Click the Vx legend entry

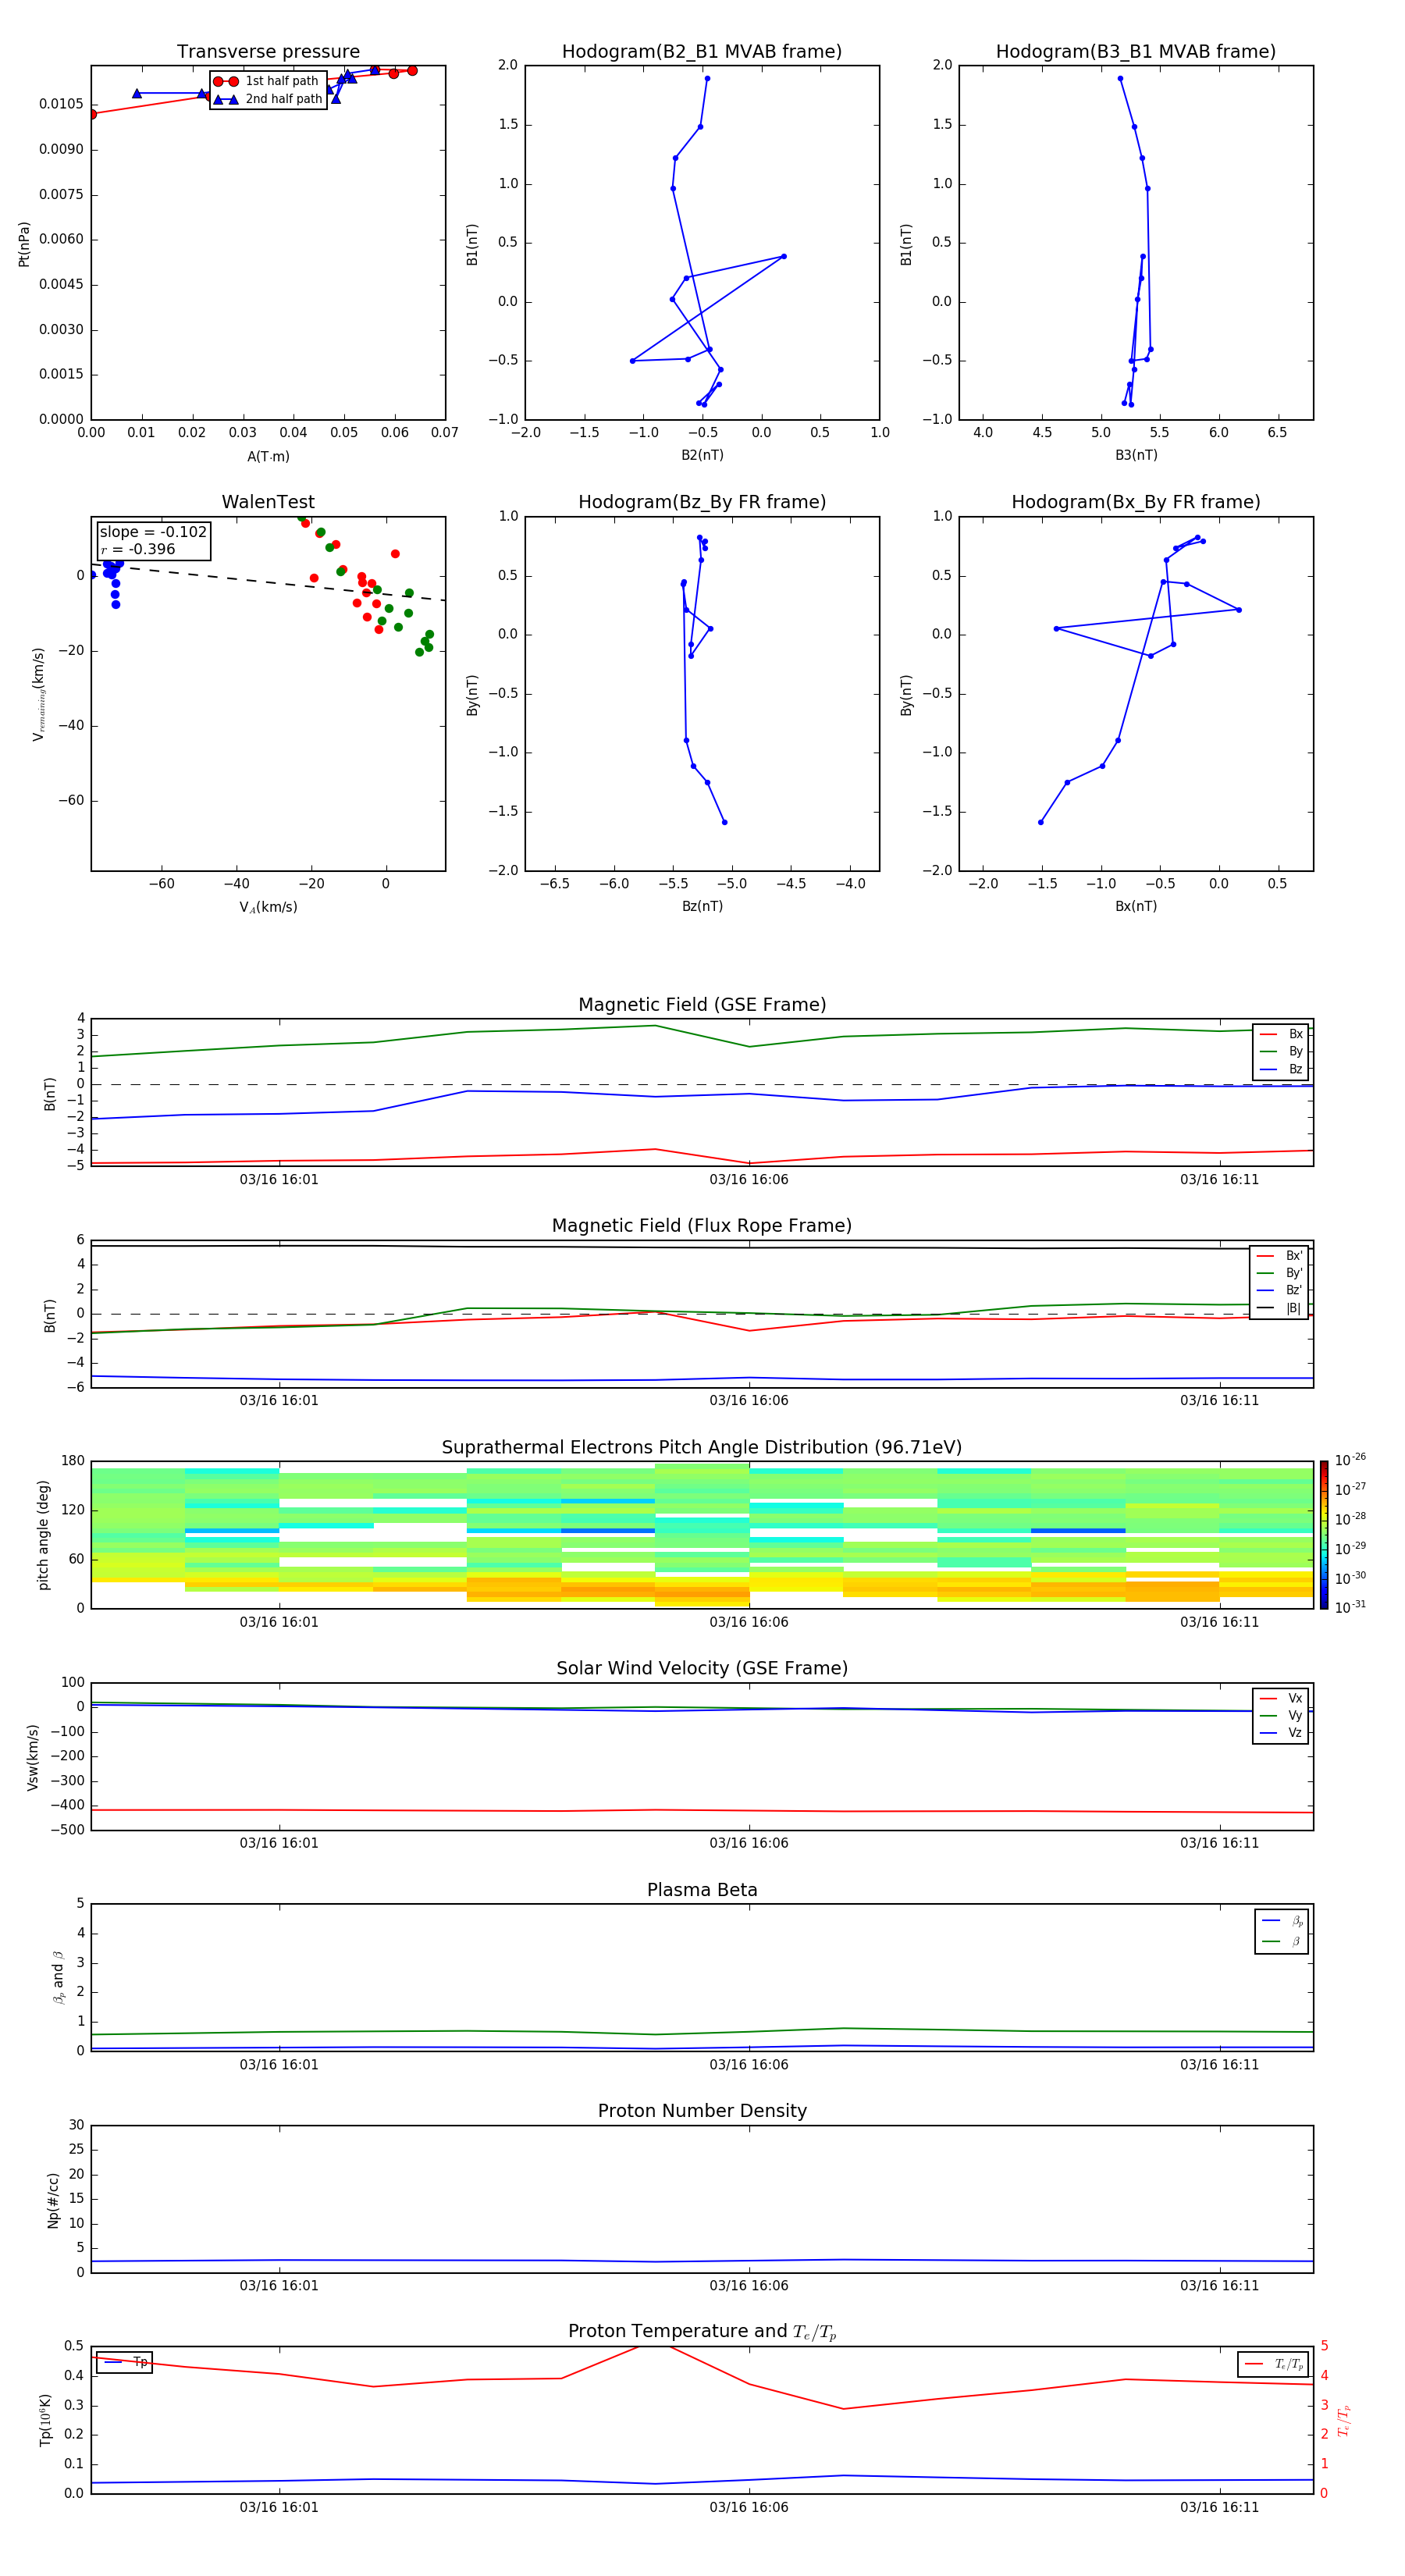(1281, 1698)
